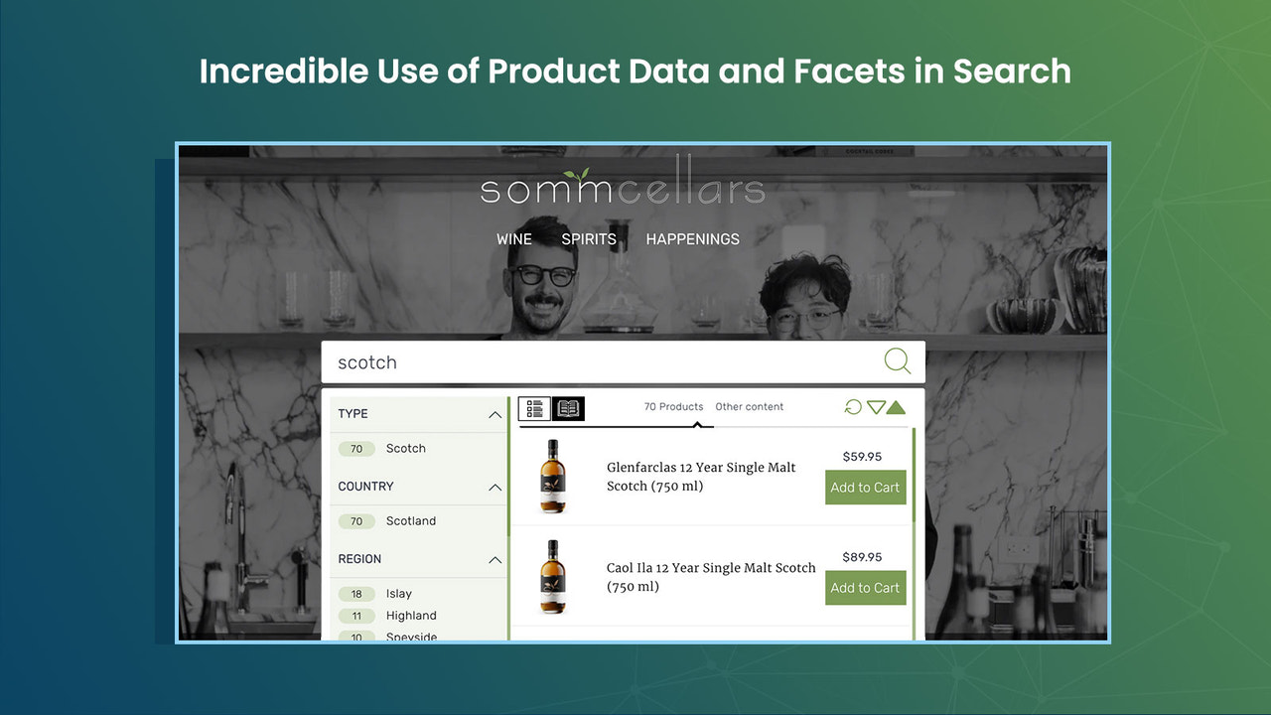Switch to the Other content tab

click(750, 406)
